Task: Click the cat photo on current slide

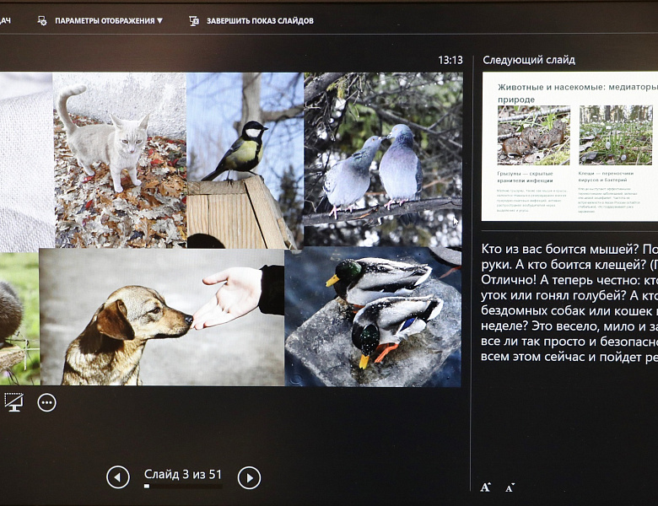Action: 120,160
